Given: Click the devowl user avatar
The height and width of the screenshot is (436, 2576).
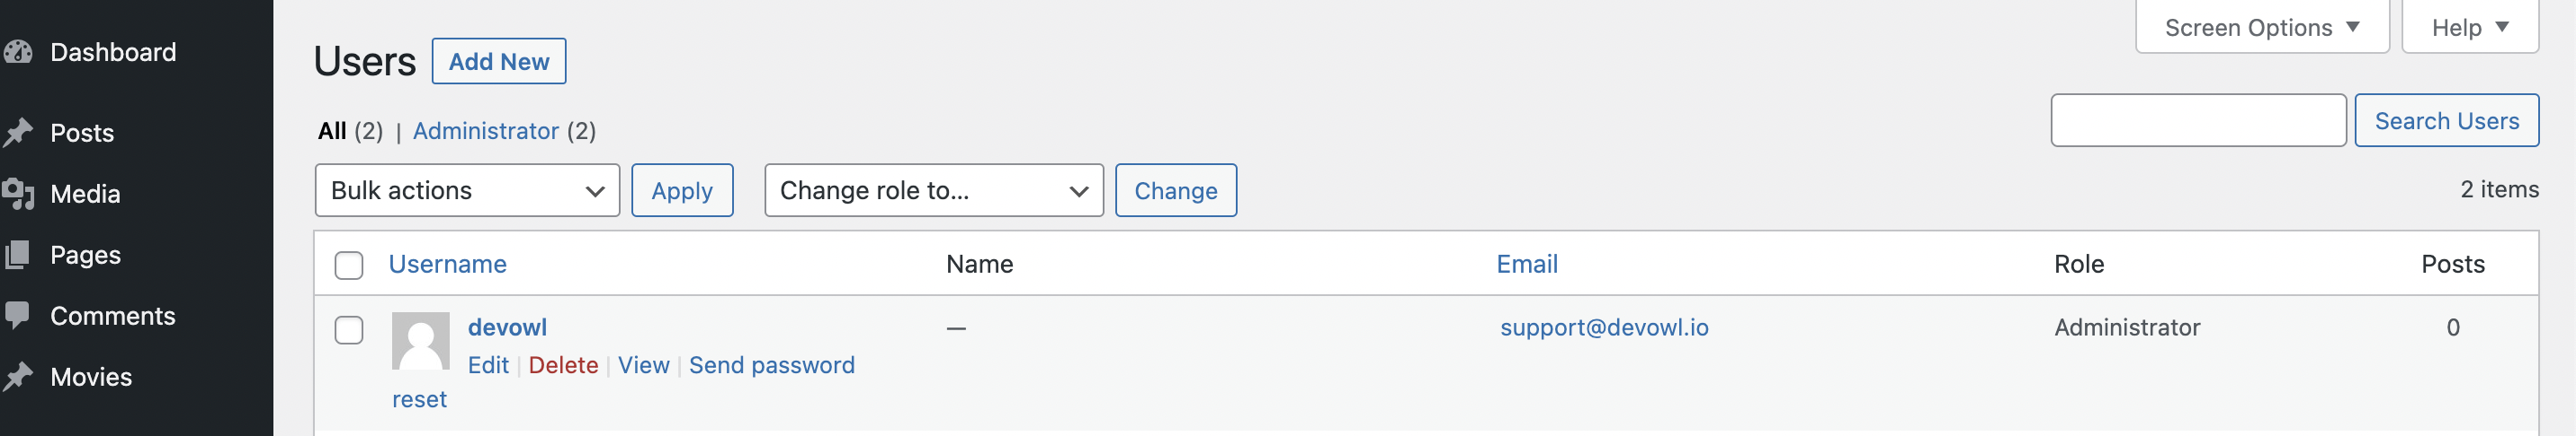Looking at the screenshot, I should [420, 341].
